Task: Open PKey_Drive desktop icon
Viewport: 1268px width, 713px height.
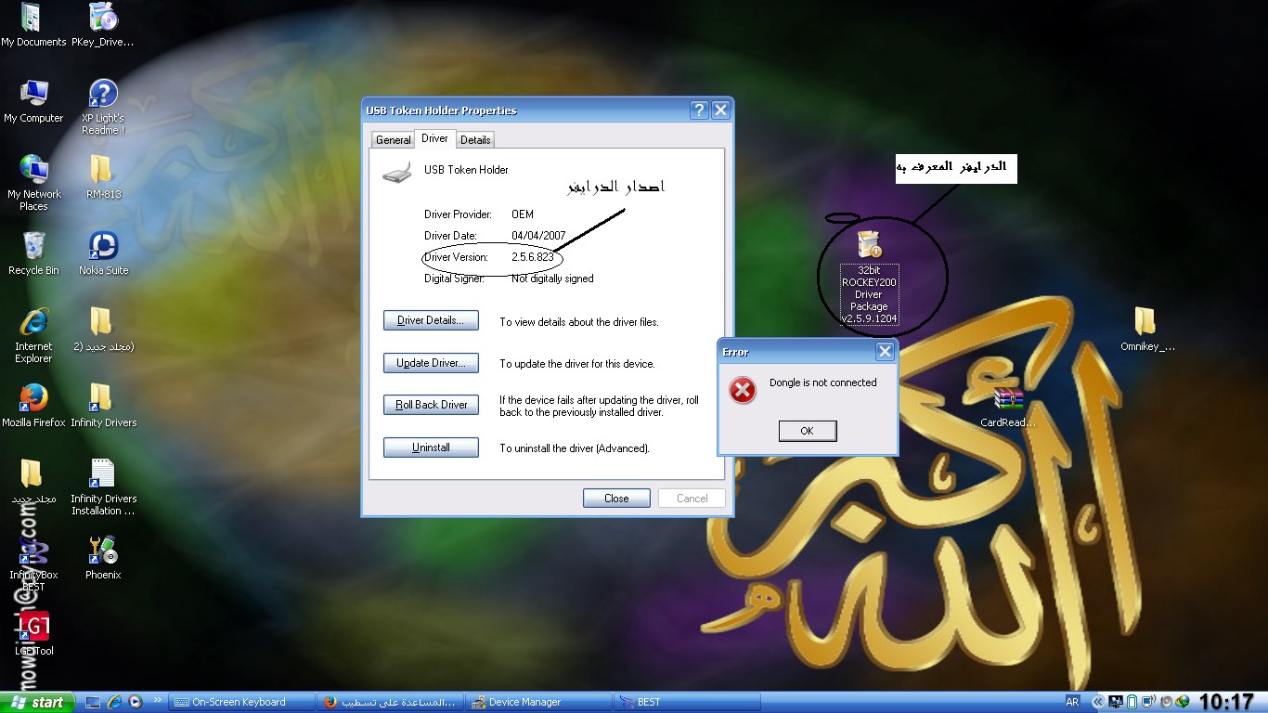Action: point(103,25)
